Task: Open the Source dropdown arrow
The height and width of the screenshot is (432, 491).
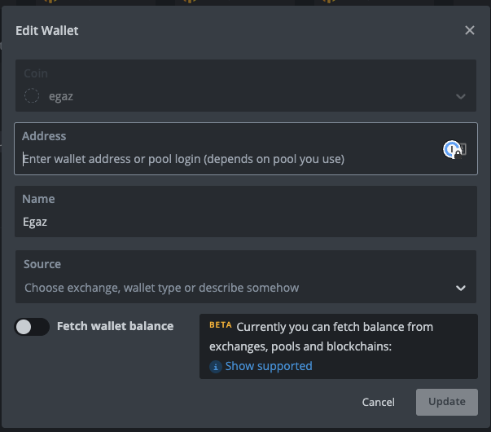Action: point(461,288)
